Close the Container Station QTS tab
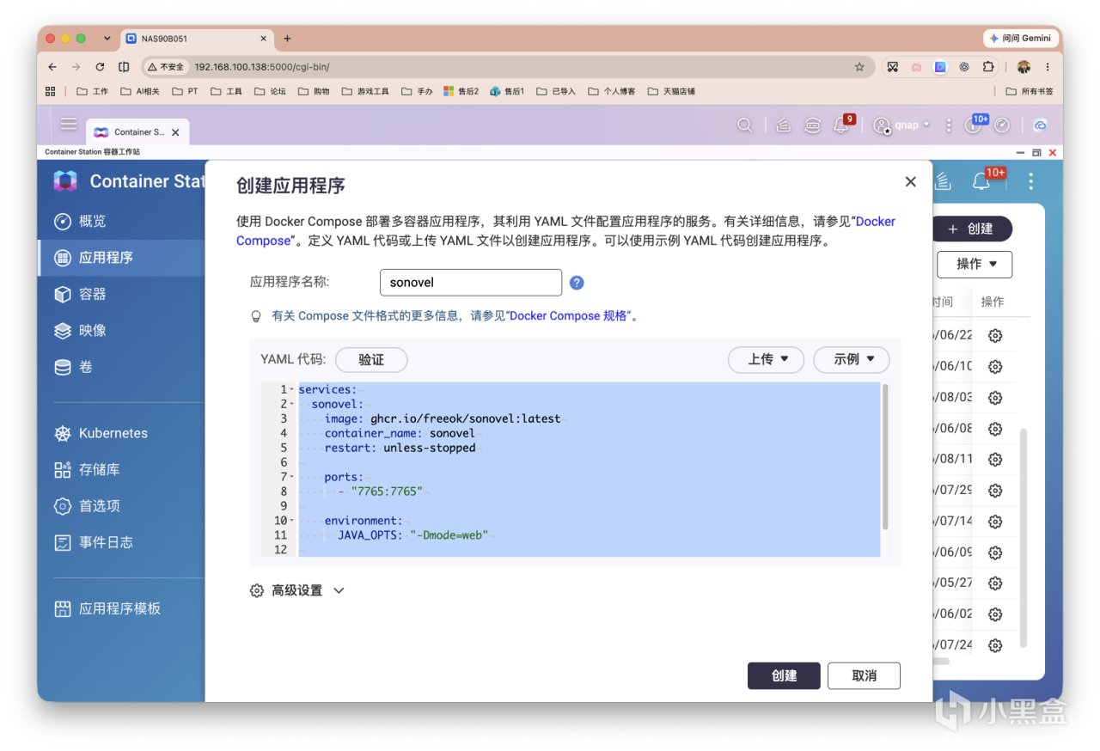 tap(175, 132)
